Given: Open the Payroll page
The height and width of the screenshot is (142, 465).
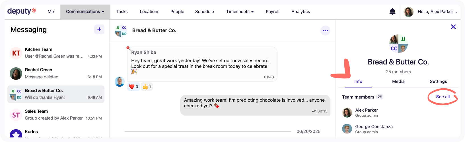Looking at the screenshot, I should tap(272, 12).
